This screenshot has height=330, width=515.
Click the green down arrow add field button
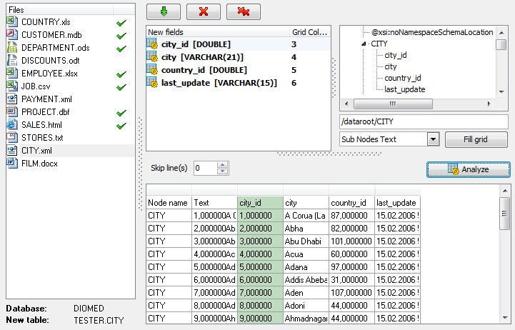click(163, 12)
